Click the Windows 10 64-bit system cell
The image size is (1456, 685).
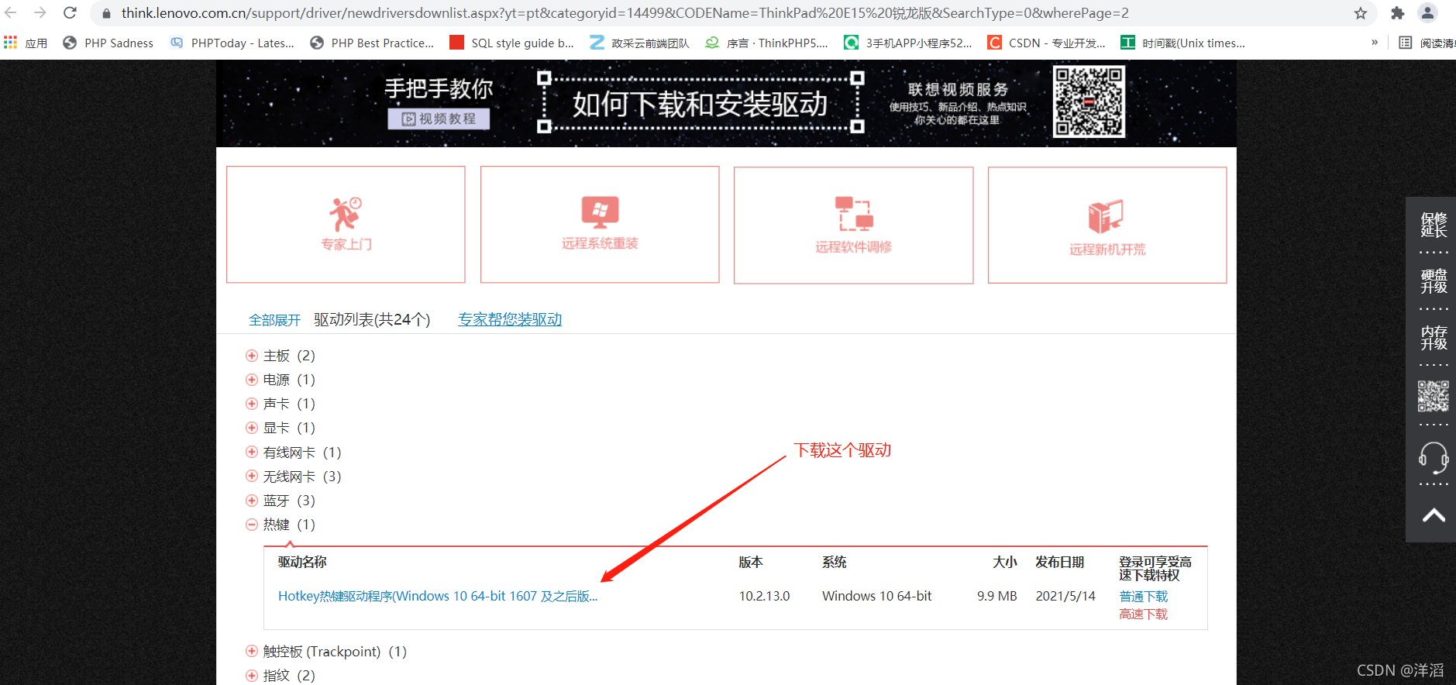pos(876,596)
